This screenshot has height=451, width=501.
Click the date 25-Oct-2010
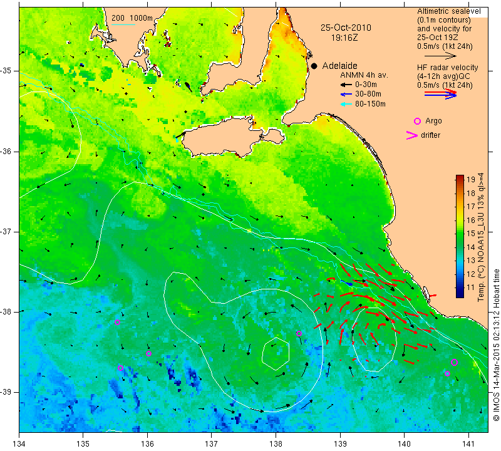click(346, 28)
